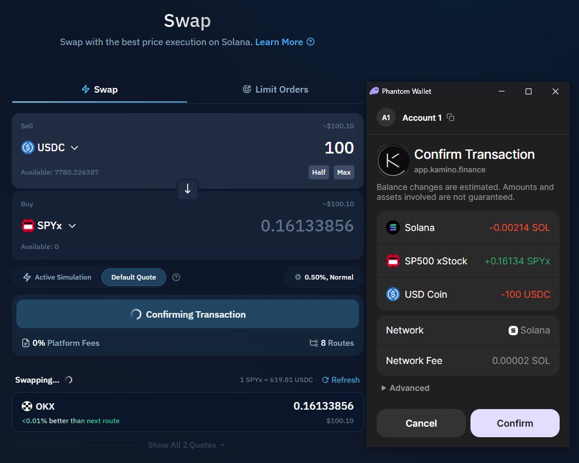
Task: Click the Phantom ghost logo in title bar
Action: click(x=374, y=91)
